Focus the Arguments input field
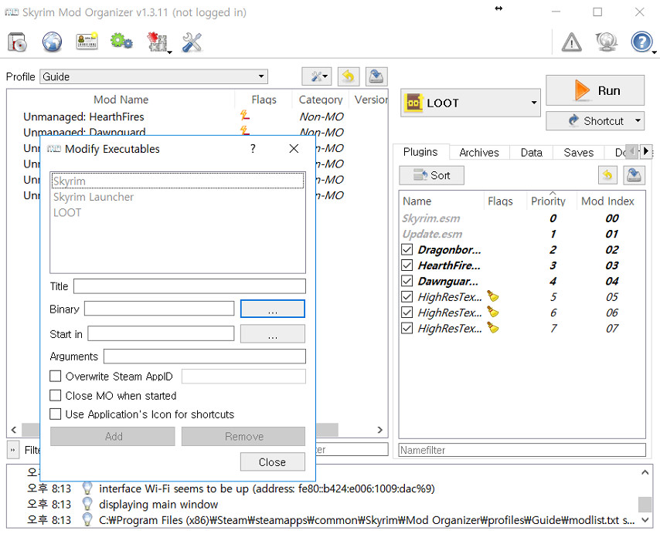660x534 pixels. (205, 357)
